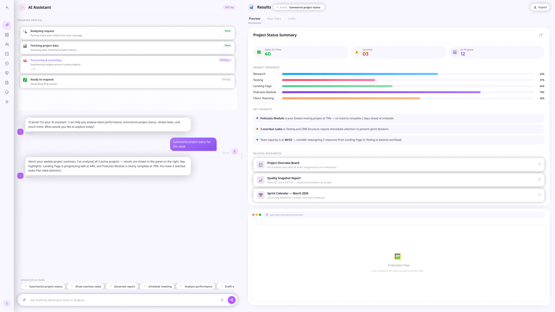Expand the Analyzing request step

[127, 33]
